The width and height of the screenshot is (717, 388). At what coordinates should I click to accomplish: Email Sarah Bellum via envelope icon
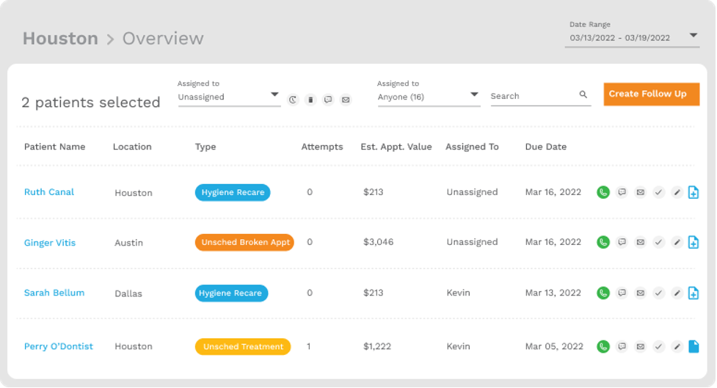(640, 293)
